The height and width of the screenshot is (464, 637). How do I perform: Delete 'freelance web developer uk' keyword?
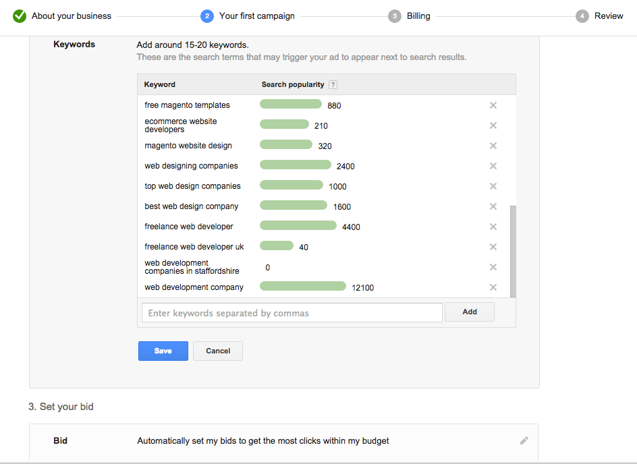click(x=493, y=247)
